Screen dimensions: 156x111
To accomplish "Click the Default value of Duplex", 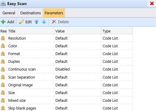I will click(x=61, y=62).
